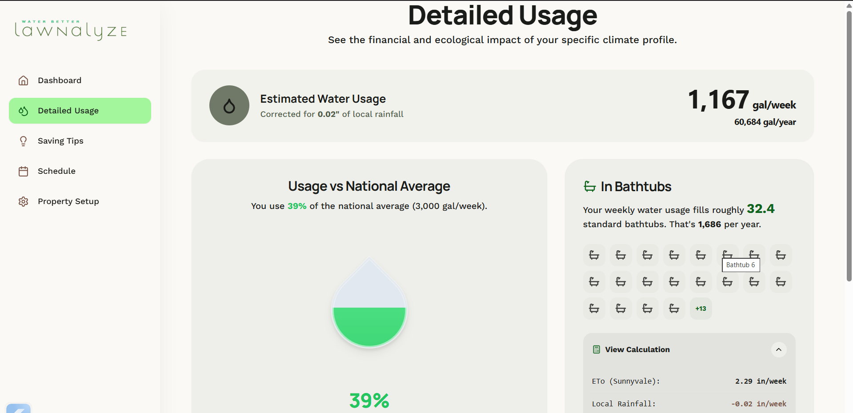
Task: Pick the fourth bathtub icon in the middle row
Action: (x=674, y=282)
